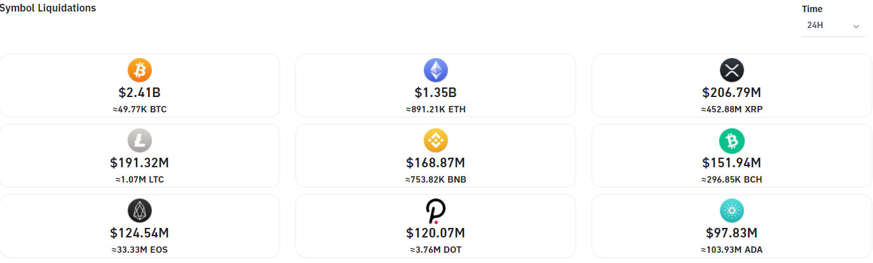Open the ≈753.82K BNB quantity text
873x263 pixels.
[x=436, y=179]
